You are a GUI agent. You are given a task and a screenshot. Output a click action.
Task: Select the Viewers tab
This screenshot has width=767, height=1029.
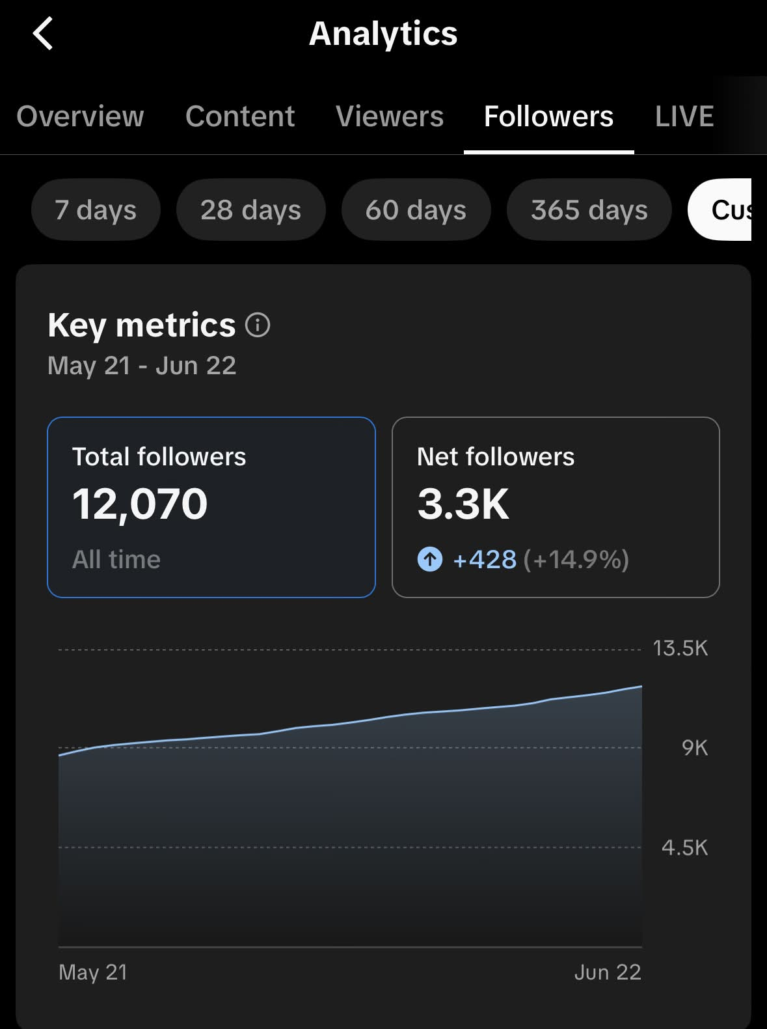tap(390, 117)
